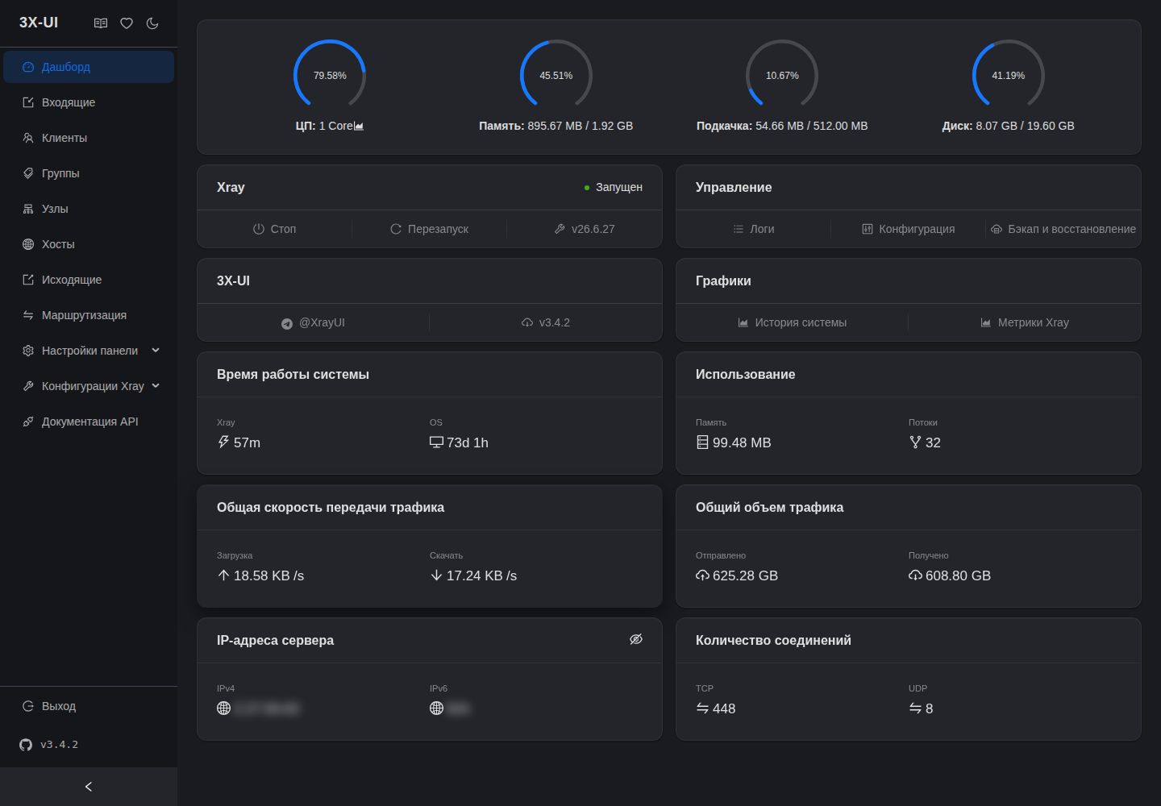The width and height of the screenshot is (1161, 806).
Task: Open CPU history chart icon
Action: click(359, 127)
